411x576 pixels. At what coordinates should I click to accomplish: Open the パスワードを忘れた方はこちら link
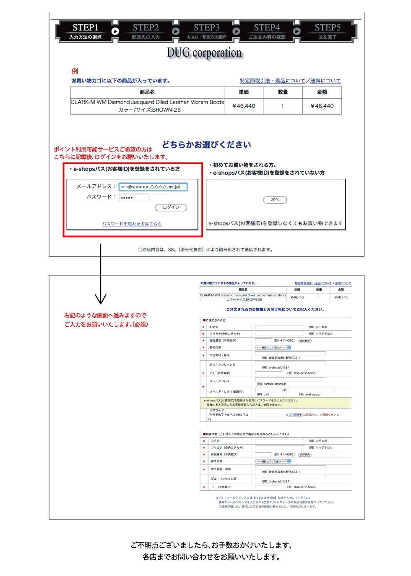(x=132, y=224)
